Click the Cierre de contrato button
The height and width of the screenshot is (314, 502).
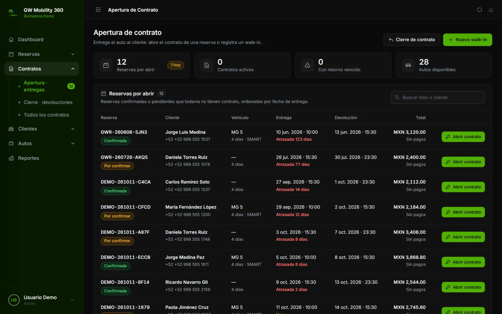tap(412, 40)
